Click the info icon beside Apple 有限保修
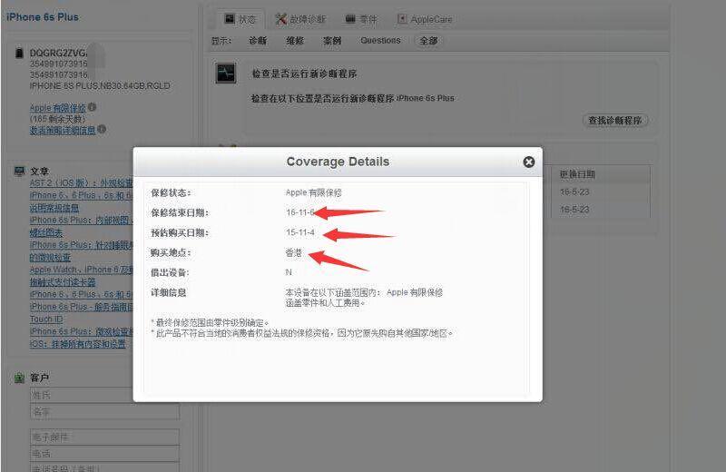This screenshot has width=726, height=472. click(92, 107)
